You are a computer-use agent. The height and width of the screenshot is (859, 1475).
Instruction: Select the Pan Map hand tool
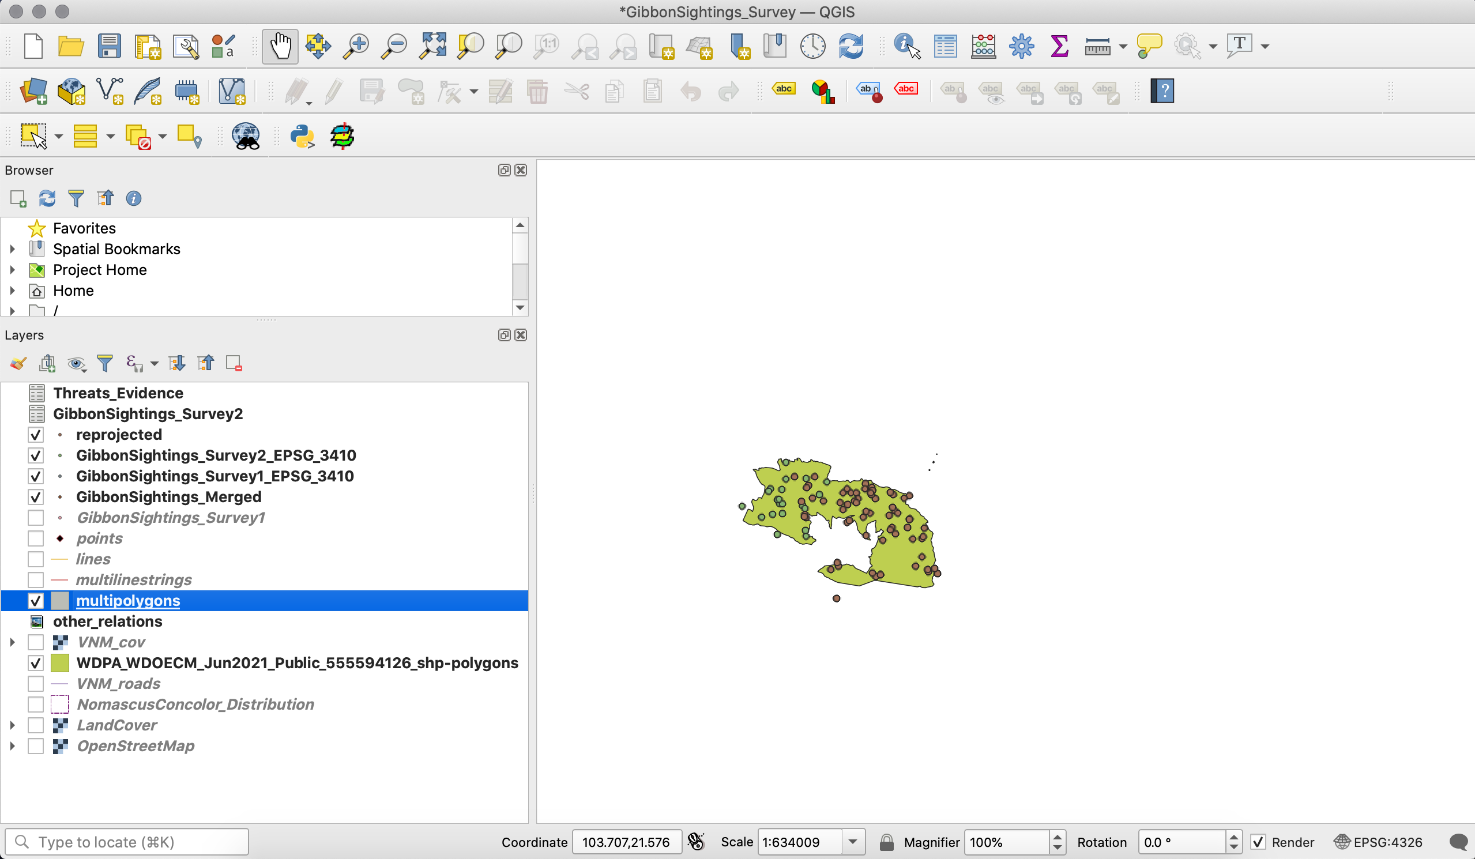pyautogui.click(x=280, y=46)
